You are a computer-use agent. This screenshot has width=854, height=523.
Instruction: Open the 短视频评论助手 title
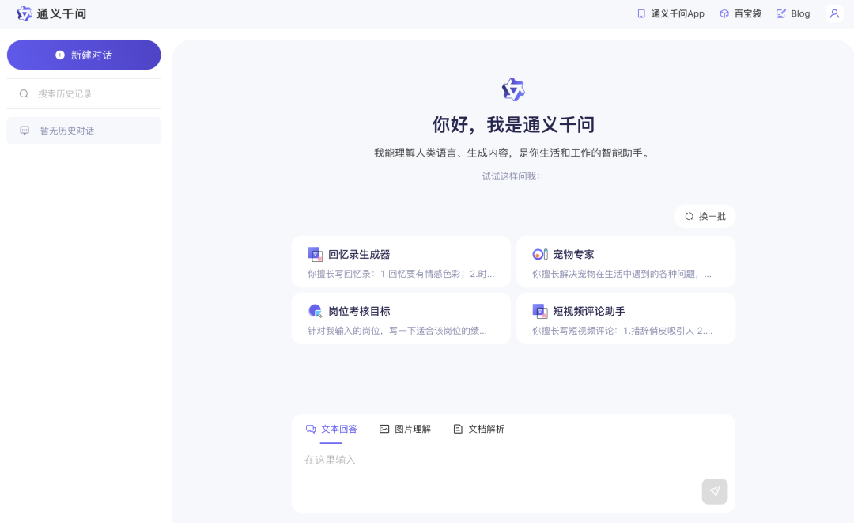click(589, 311)
